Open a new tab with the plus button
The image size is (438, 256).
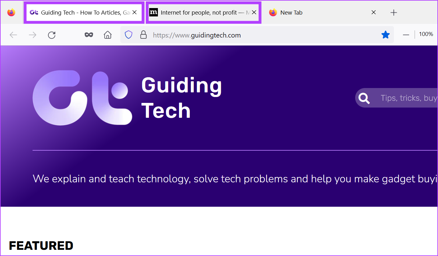point(393,13)
